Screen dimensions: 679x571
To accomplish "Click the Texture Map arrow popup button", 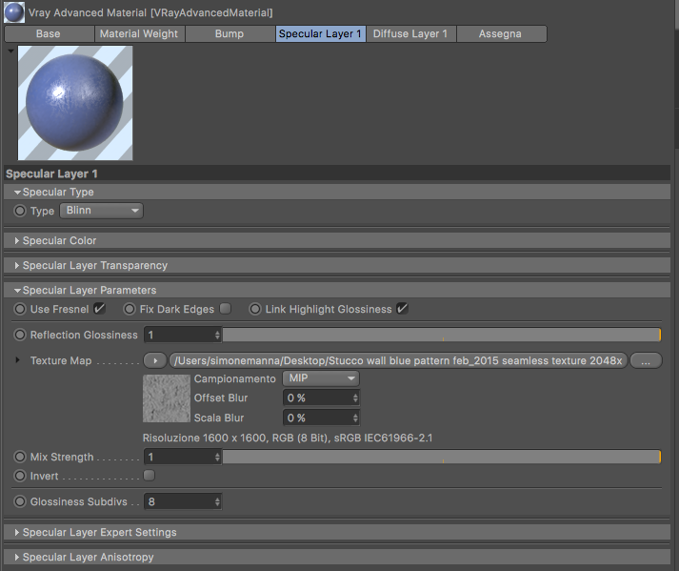I will pos(155,360).
